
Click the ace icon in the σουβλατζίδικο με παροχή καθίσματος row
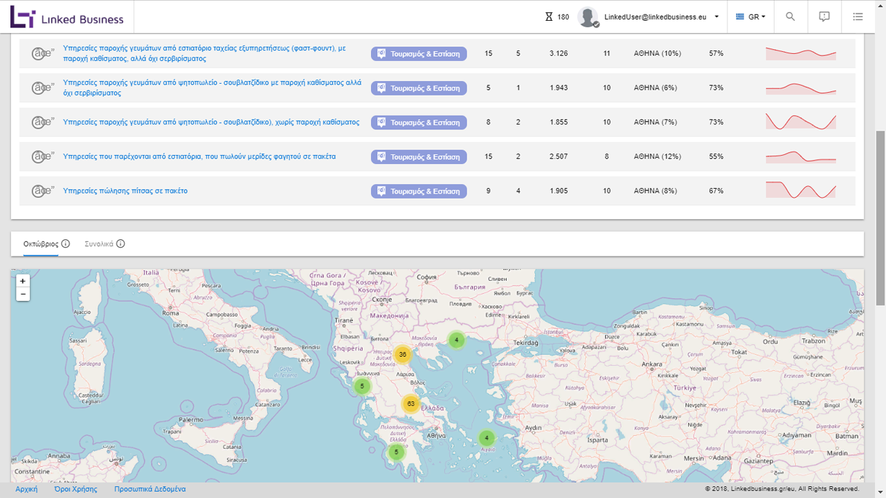[43, 88]
